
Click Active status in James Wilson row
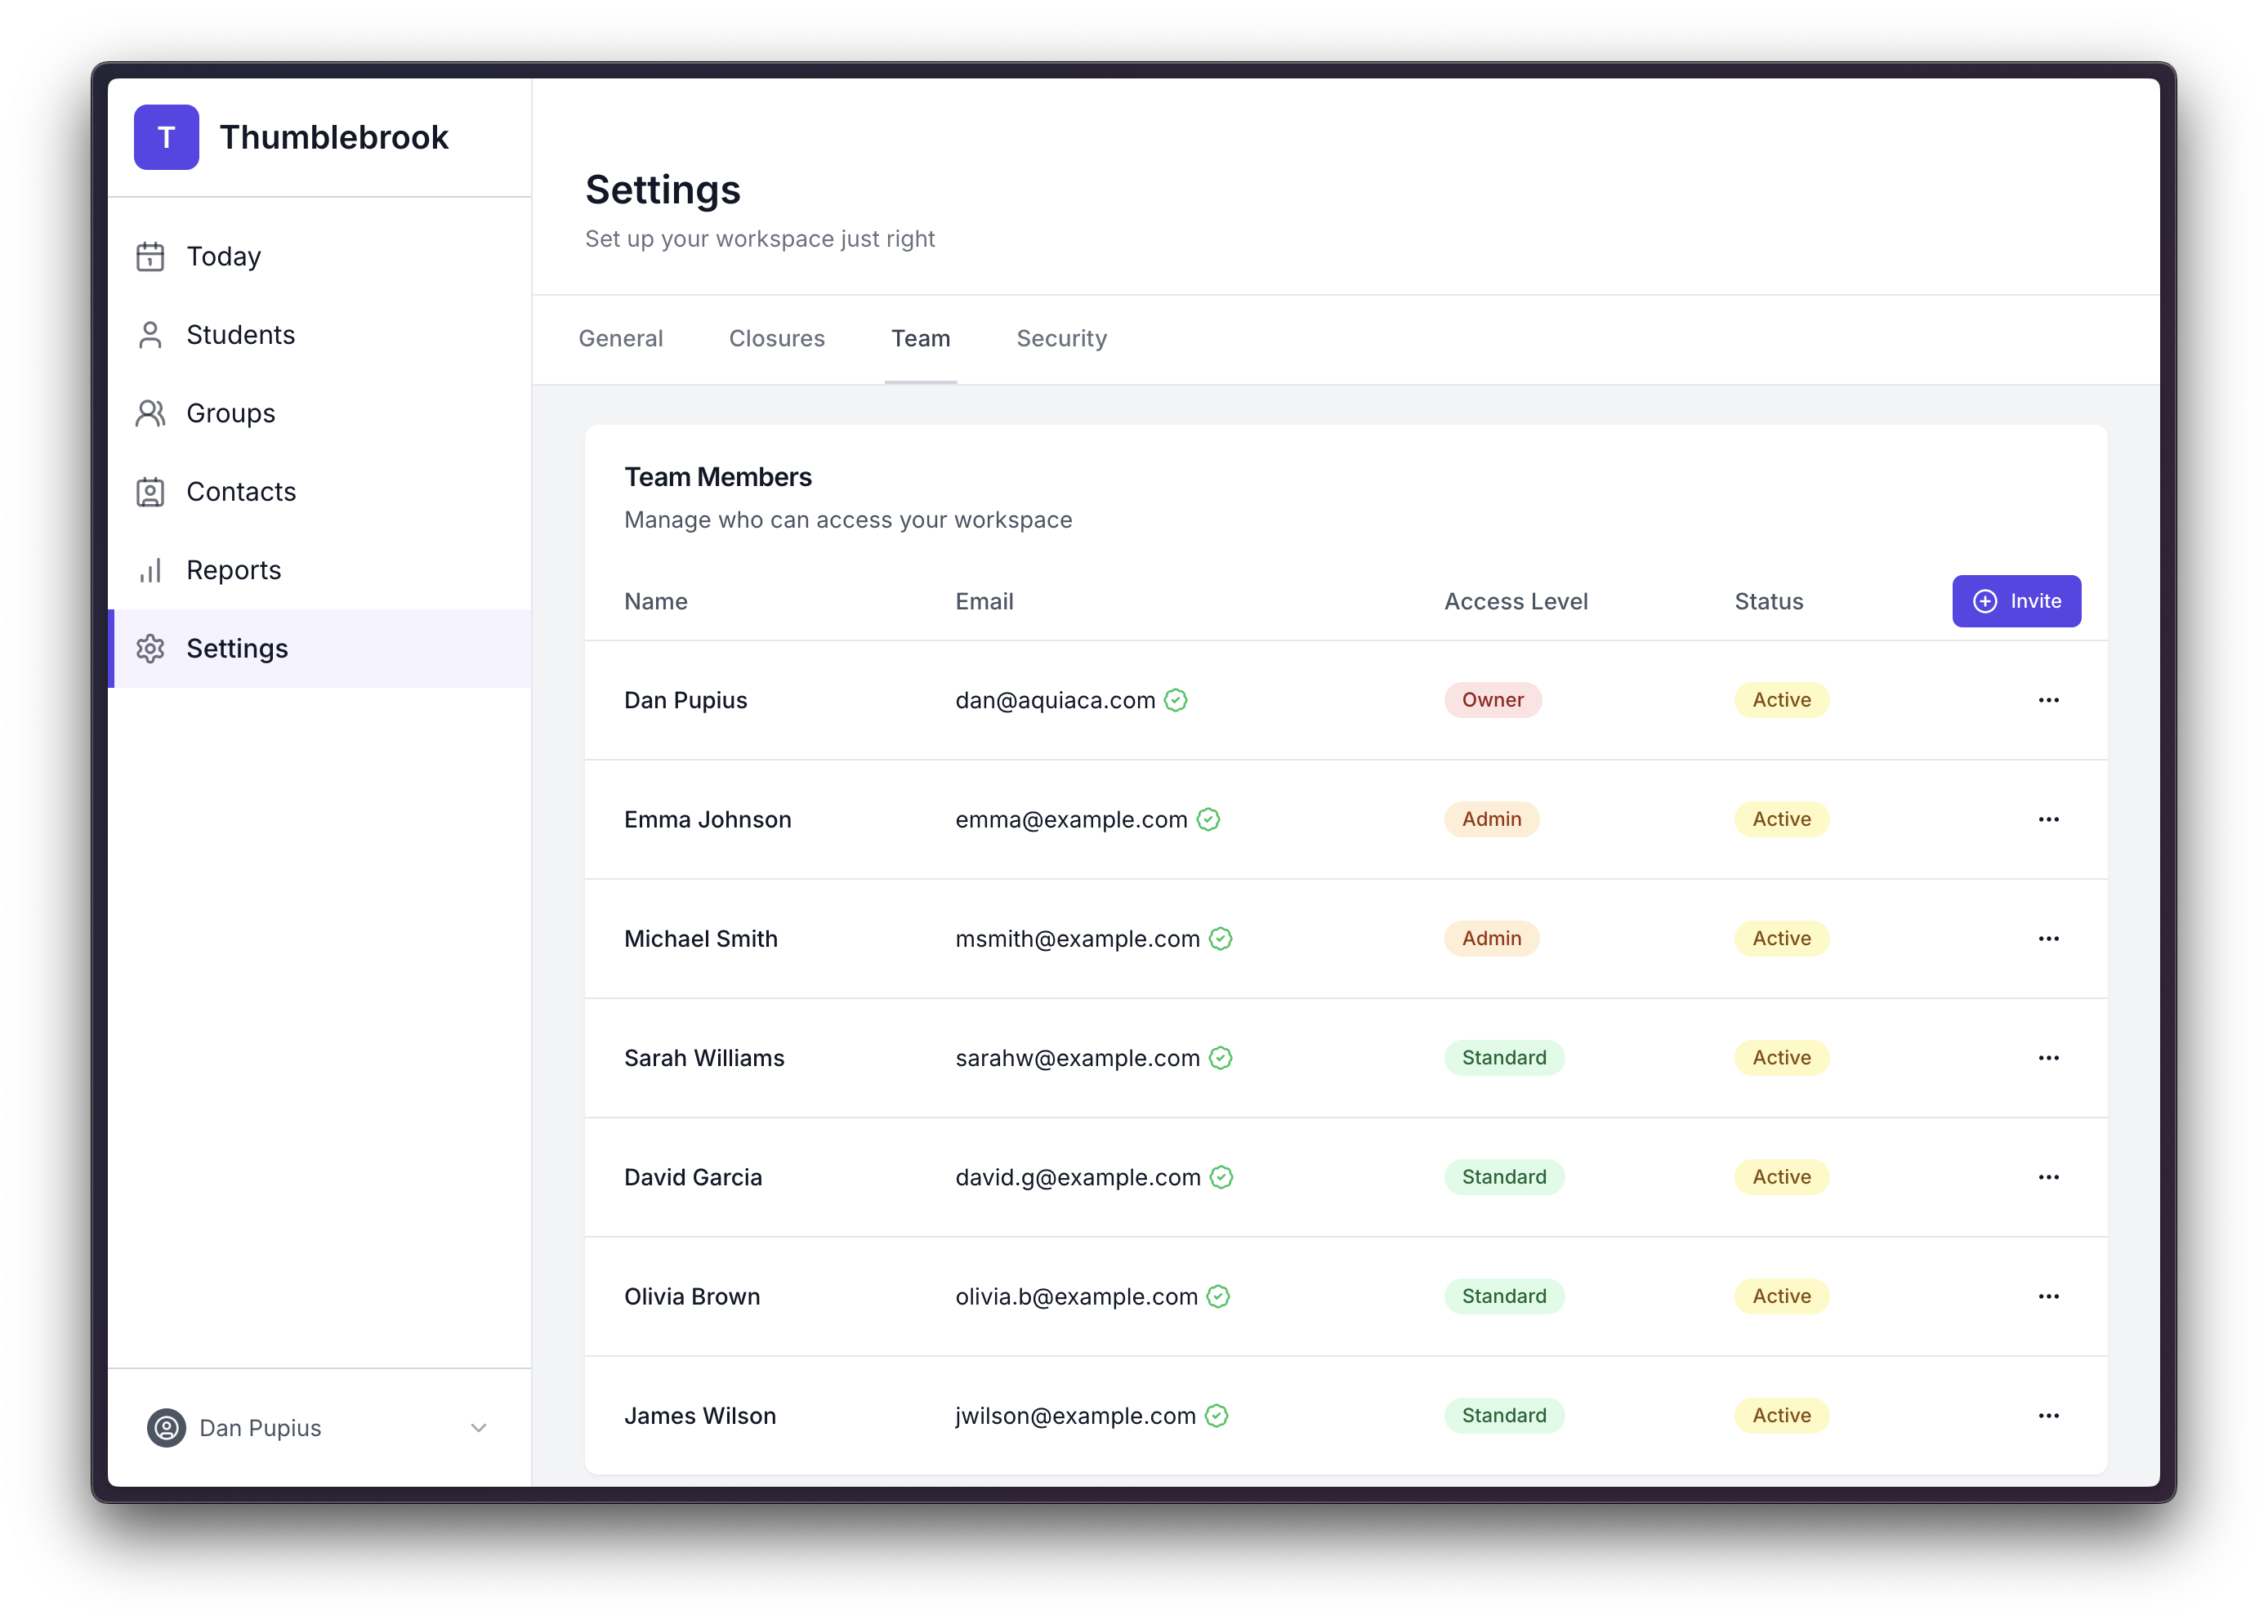(x=1781, y=1415)
